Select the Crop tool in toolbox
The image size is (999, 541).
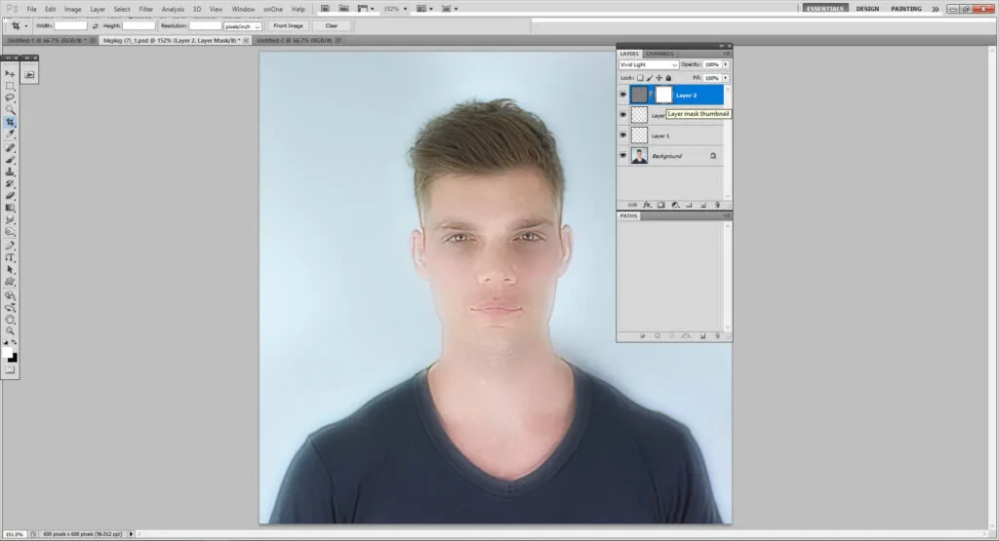(x=10, y=122)
